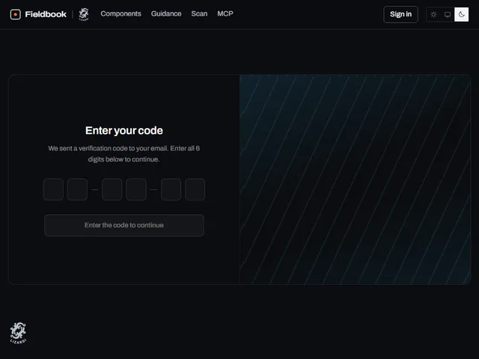479x359 pixels.
Task: Switch to light theme with sun icon
Action: [x=433, y=14]
